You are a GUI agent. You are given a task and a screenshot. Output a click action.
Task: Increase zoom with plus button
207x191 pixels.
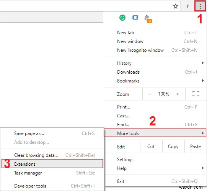pos(178,94)
